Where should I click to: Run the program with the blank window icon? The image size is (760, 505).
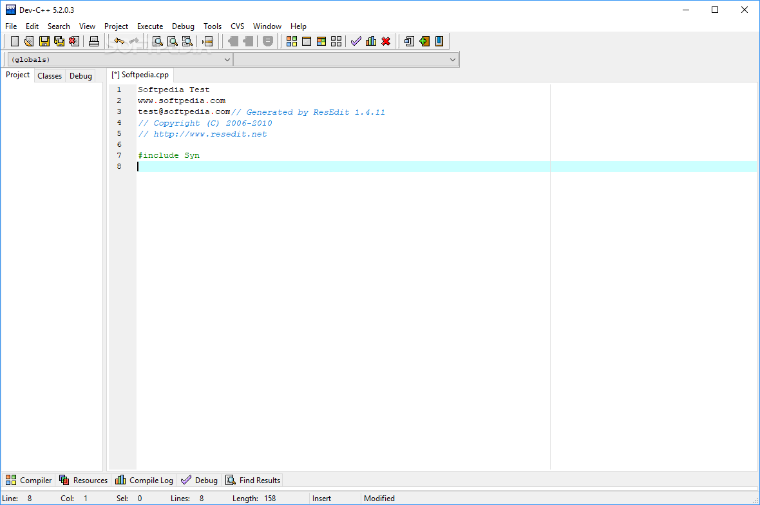point(307,41)
